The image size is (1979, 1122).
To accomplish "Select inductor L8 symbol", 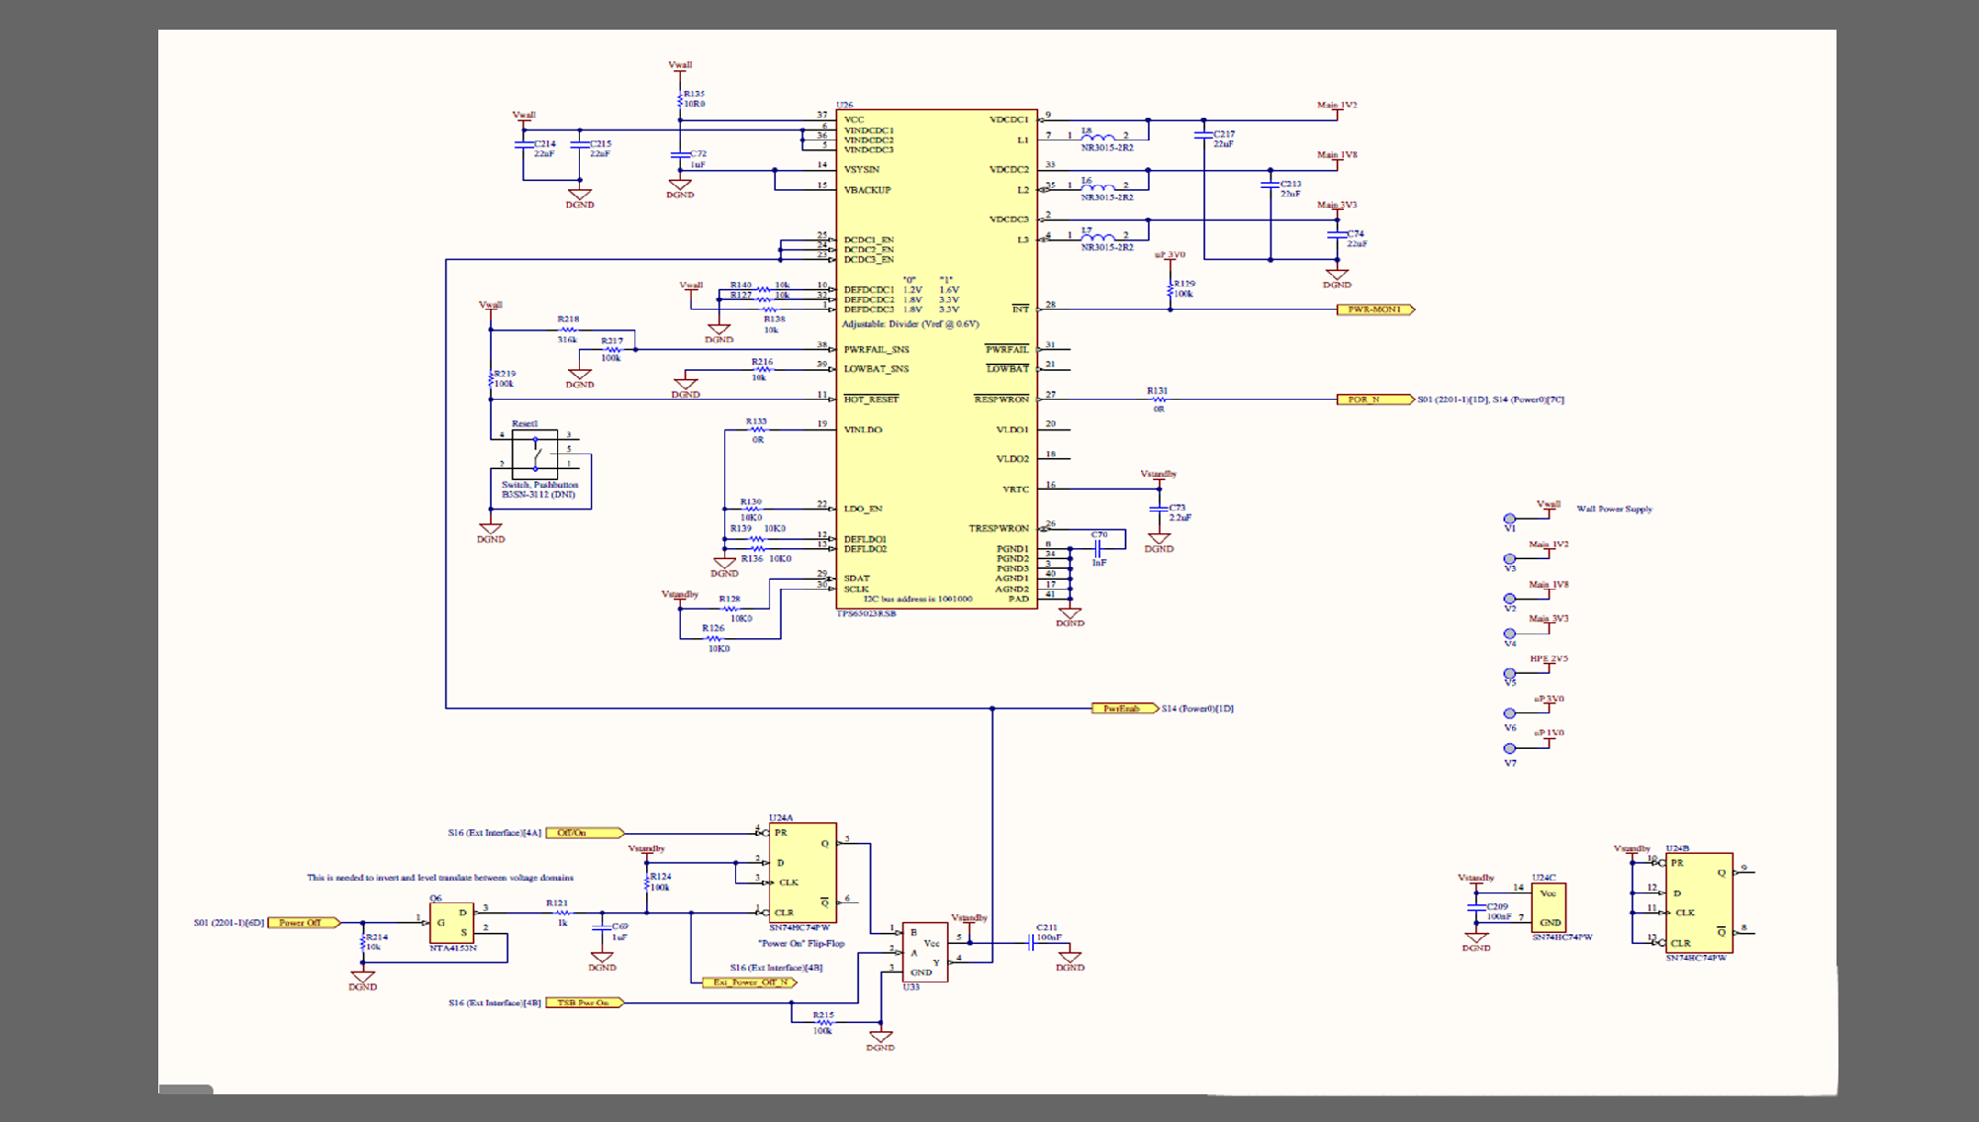I will coord(1098,136).
